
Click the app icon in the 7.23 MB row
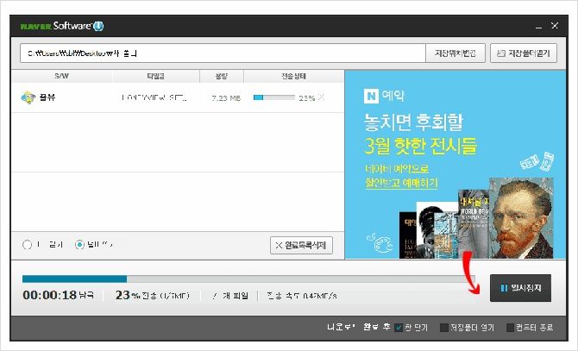(x=28, y=97)
